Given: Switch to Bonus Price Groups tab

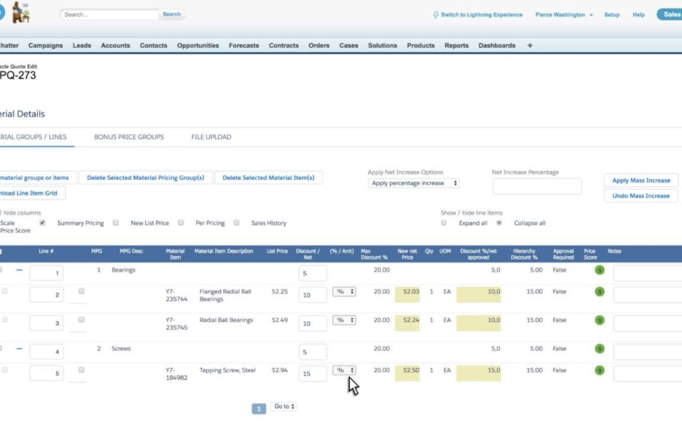Looking at the screenshot, I should point(129,137).
